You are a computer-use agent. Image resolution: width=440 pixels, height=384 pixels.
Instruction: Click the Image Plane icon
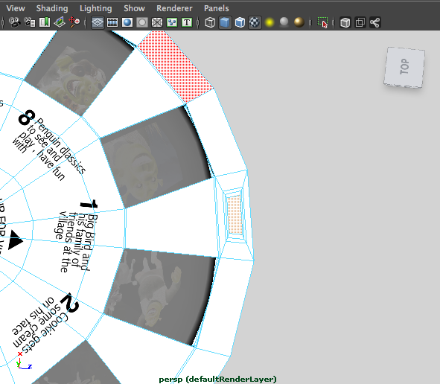click(60, 22)
